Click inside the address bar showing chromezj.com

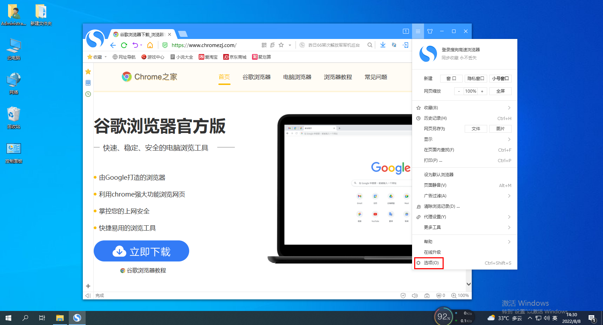(204, 45)
